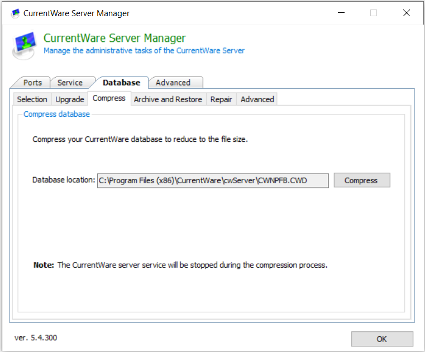Click 'Manage the administrative tasks' subtitle text
This screenshot has height=352, width=425.
(144, 51)
